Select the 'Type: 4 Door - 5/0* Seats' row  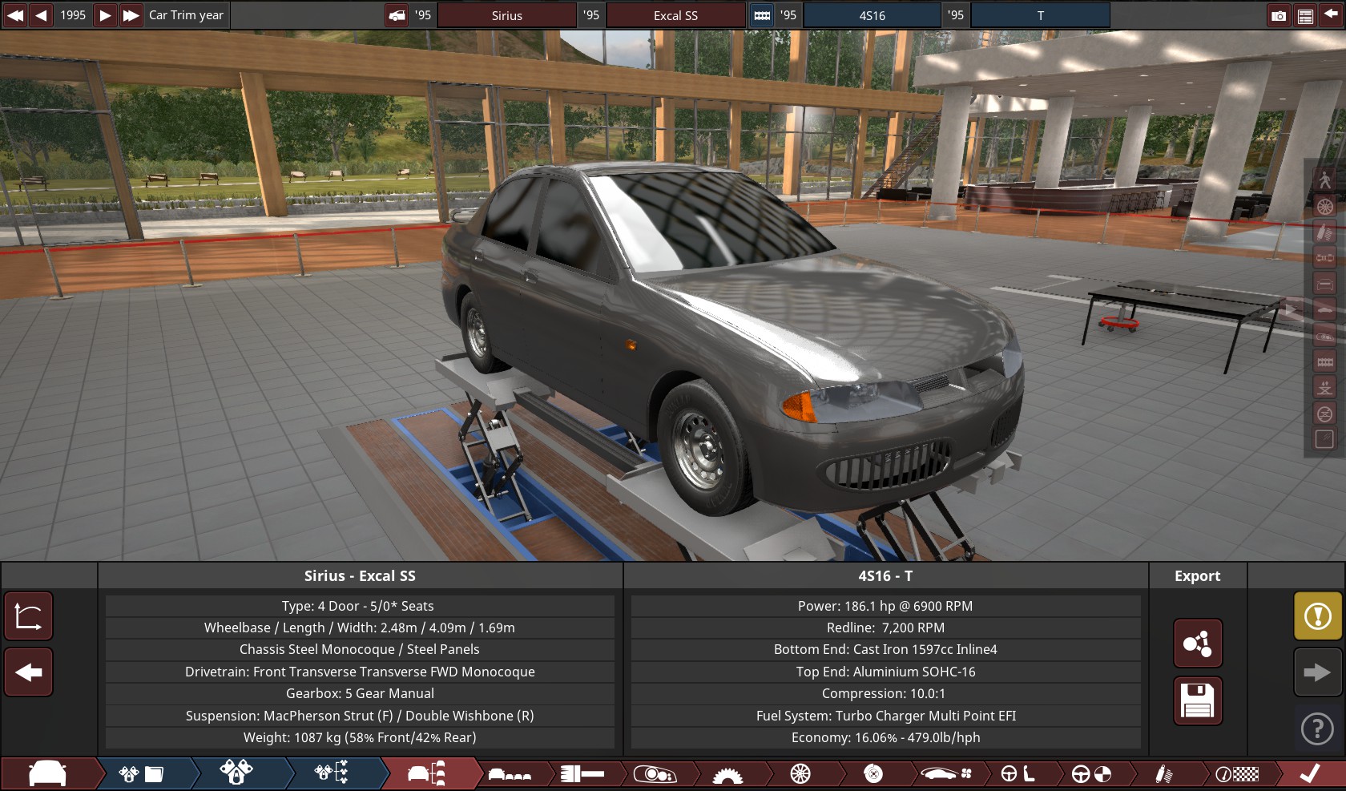point(360,606)
